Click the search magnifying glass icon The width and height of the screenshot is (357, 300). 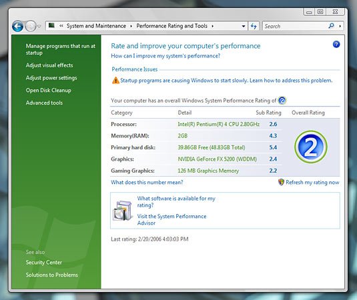331,26
